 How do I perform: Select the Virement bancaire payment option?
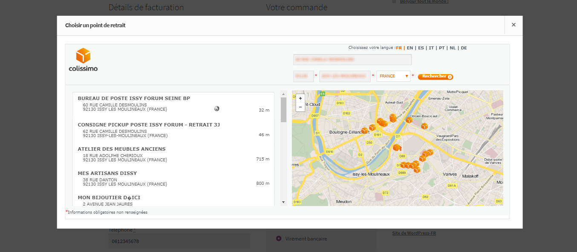pos(279,239)
